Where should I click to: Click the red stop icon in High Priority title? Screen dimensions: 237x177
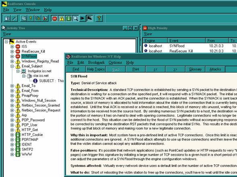click(x=145, y=28)
